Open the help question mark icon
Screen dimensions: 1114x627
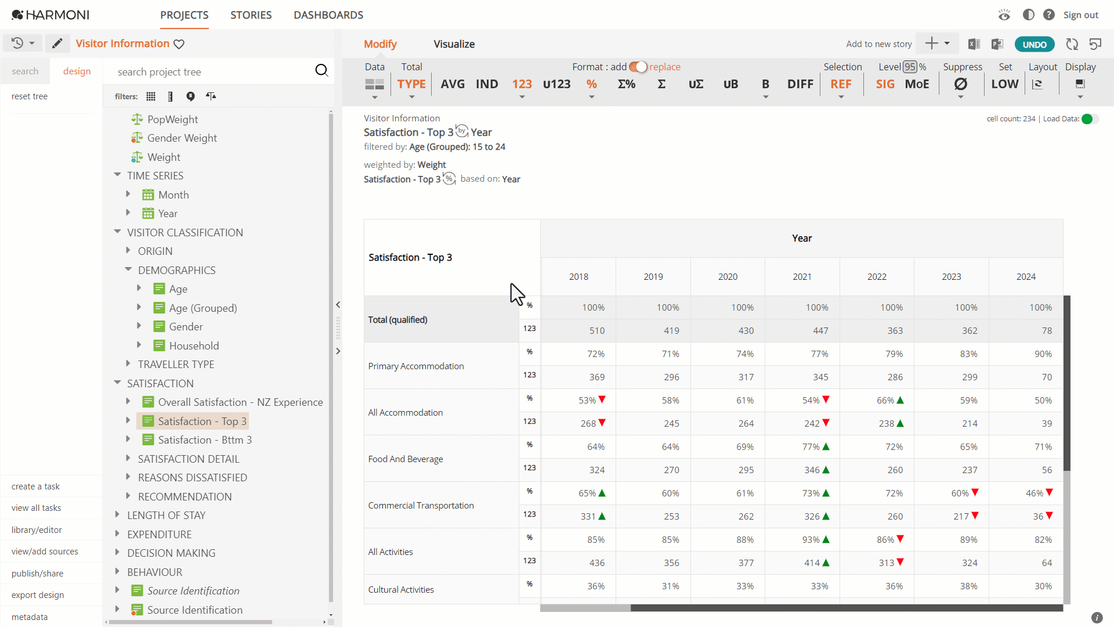(x=1049, y=15)
